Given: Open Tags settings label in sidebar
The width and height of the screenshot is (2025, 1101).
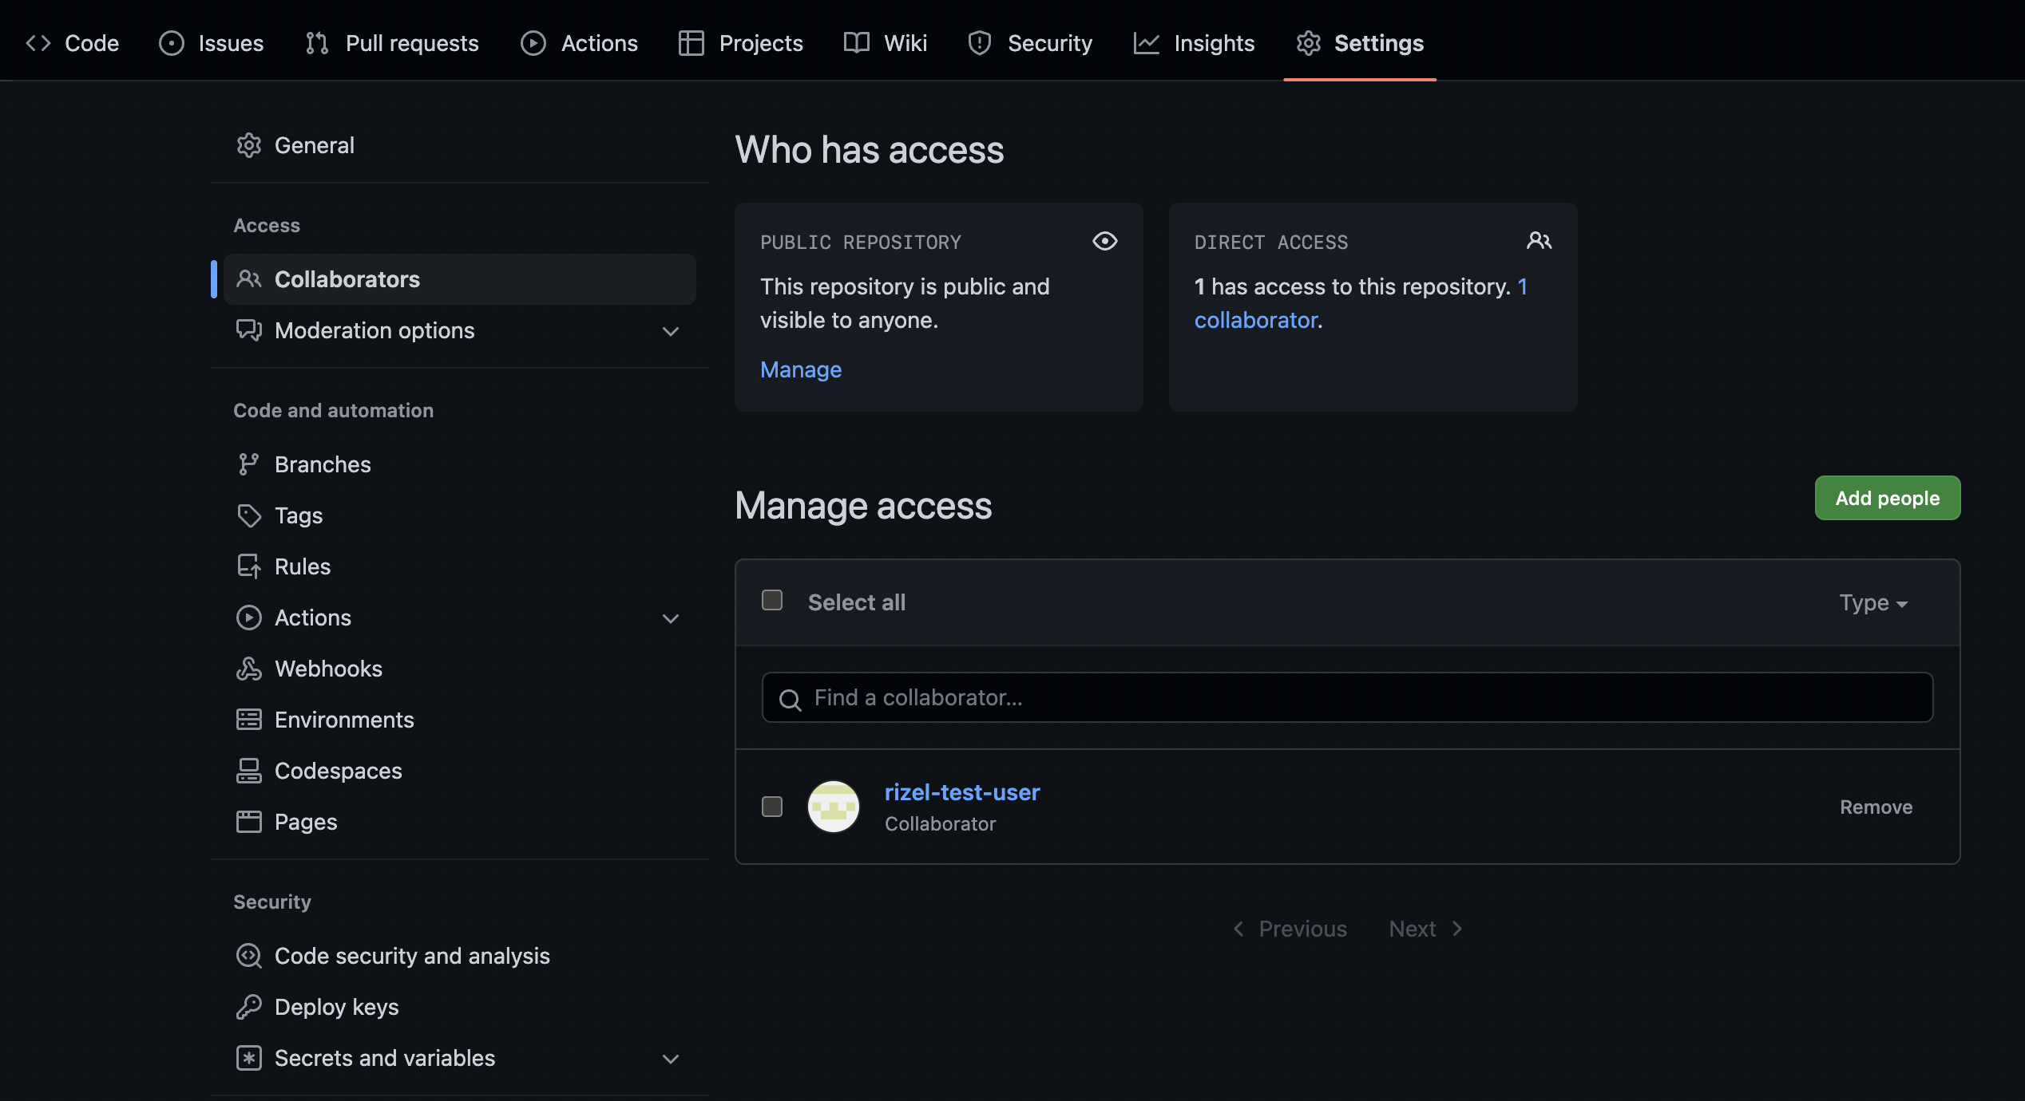Looking at the screenshot, I should pos(299,515).
